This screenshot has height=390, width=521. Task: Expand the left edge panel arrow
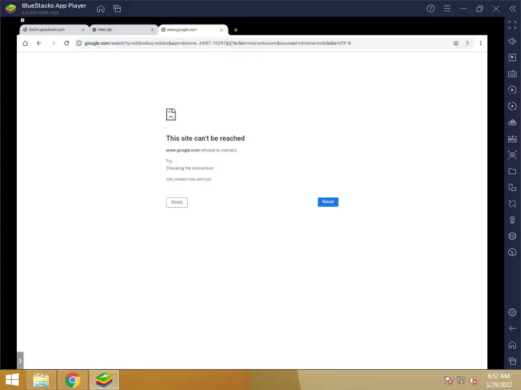coord(20,361)
